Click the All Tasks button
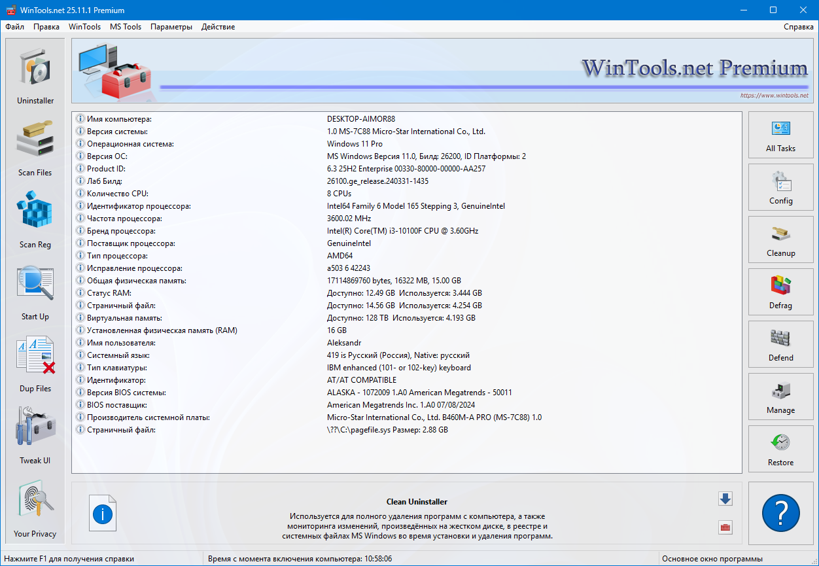This screenshot has height=566, width=819. coord(780,135)
